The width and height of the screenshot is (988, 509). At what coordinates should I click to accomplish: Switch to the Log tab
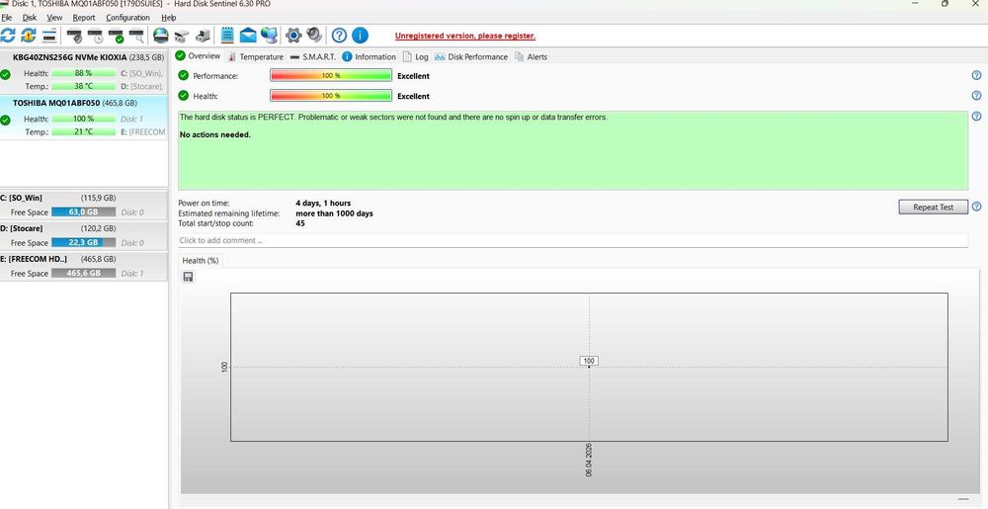(x=415, y=56)
